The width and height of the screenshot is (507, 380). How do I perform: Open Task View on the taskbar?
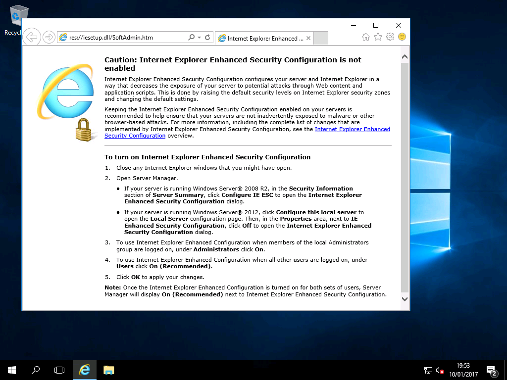click(x=59, y=370)
